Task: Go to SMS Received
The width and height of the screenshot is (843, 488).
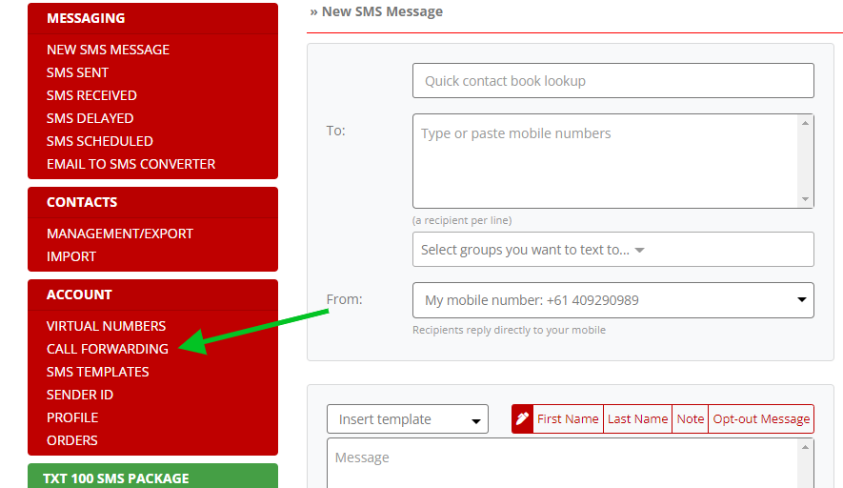Action: (91, 95)
